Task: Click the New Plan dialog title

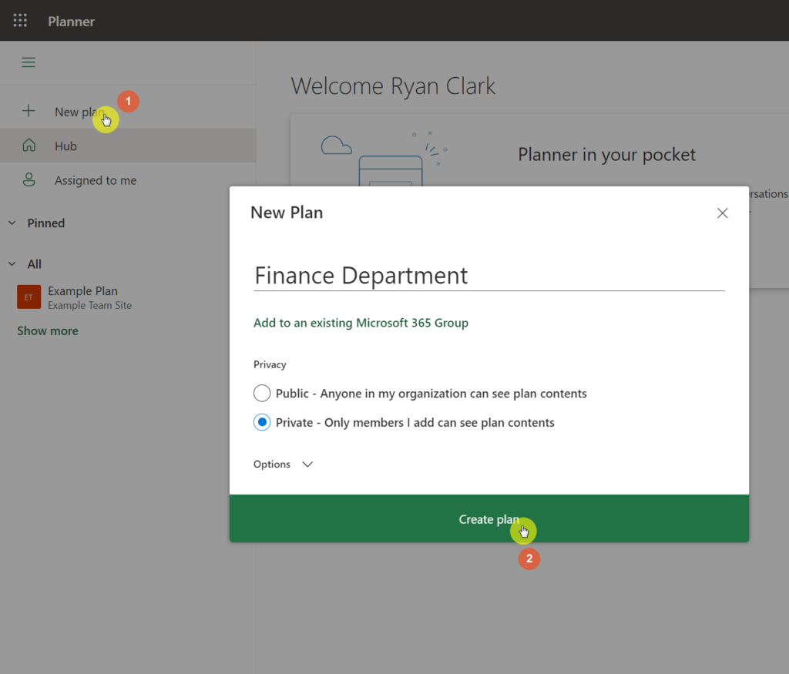Action: (287, 213)
